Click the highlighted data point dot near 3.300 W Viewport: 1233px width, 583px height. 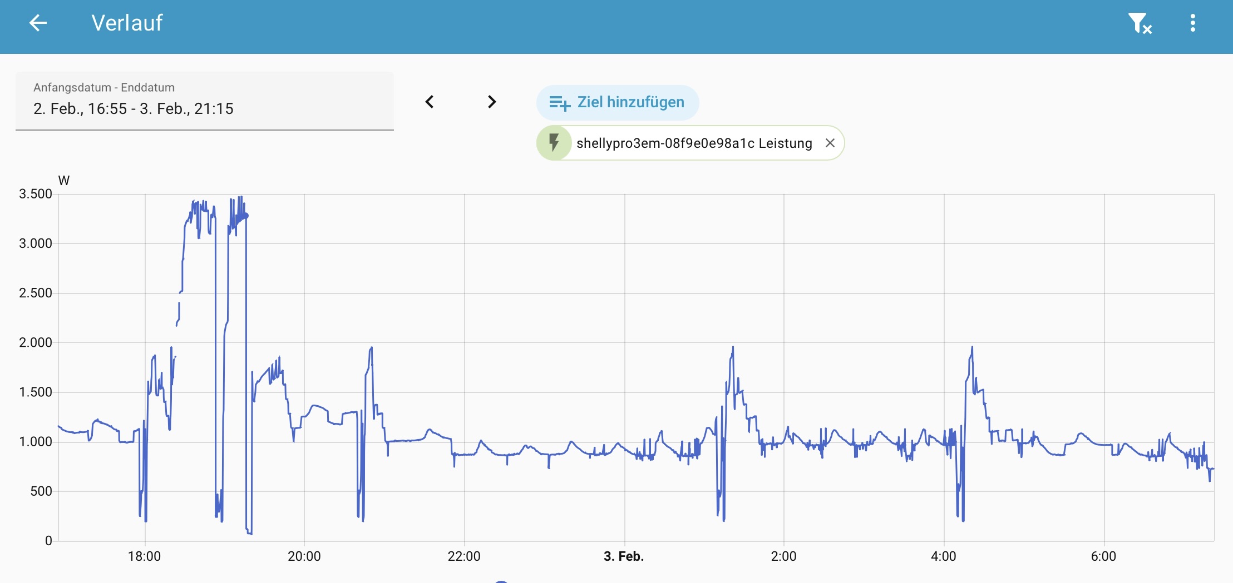pos(246,216)
